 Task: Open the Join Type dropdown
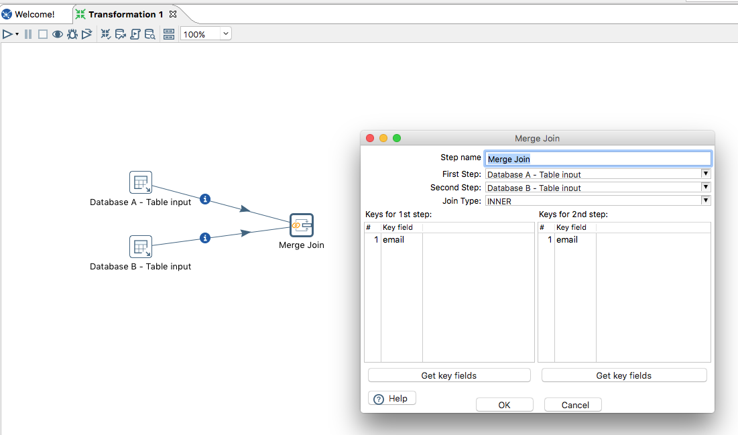click(x=706, y=200)
